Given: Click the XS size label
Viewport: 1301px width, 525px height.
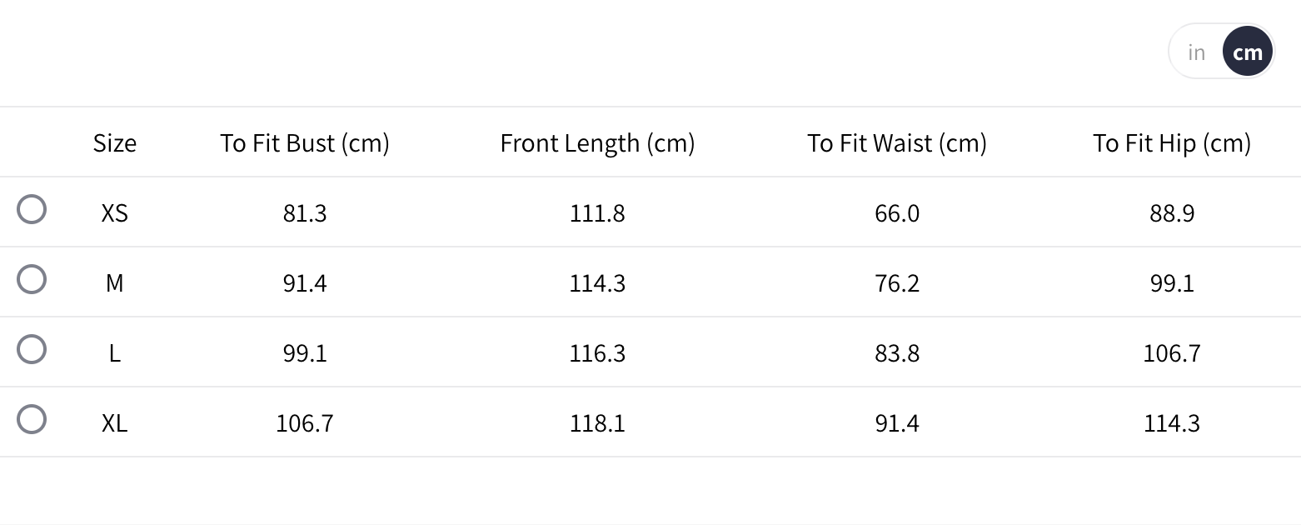Looking at the screenshot, I should [x=115, y=213].
